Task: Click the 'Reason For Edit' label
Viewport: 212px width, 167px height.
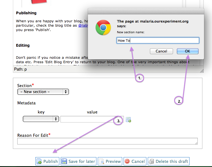Action: [33, 135]
